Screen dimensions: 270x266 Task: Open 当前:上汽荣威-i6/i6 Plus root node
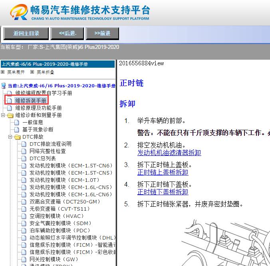point(62,86)
